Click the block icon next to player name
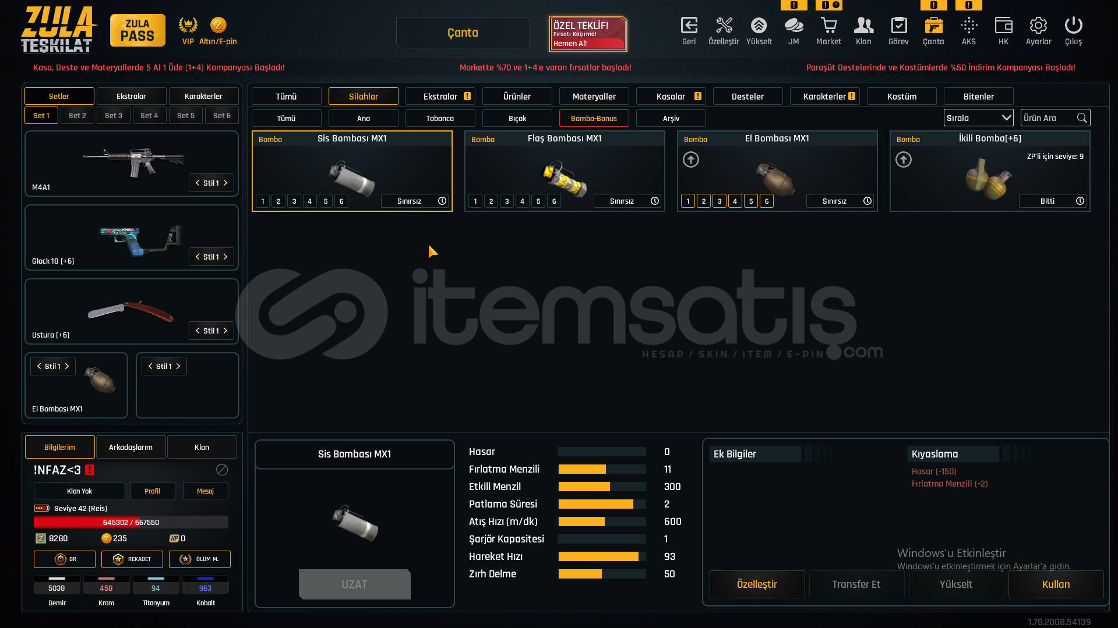 (222, 470)
